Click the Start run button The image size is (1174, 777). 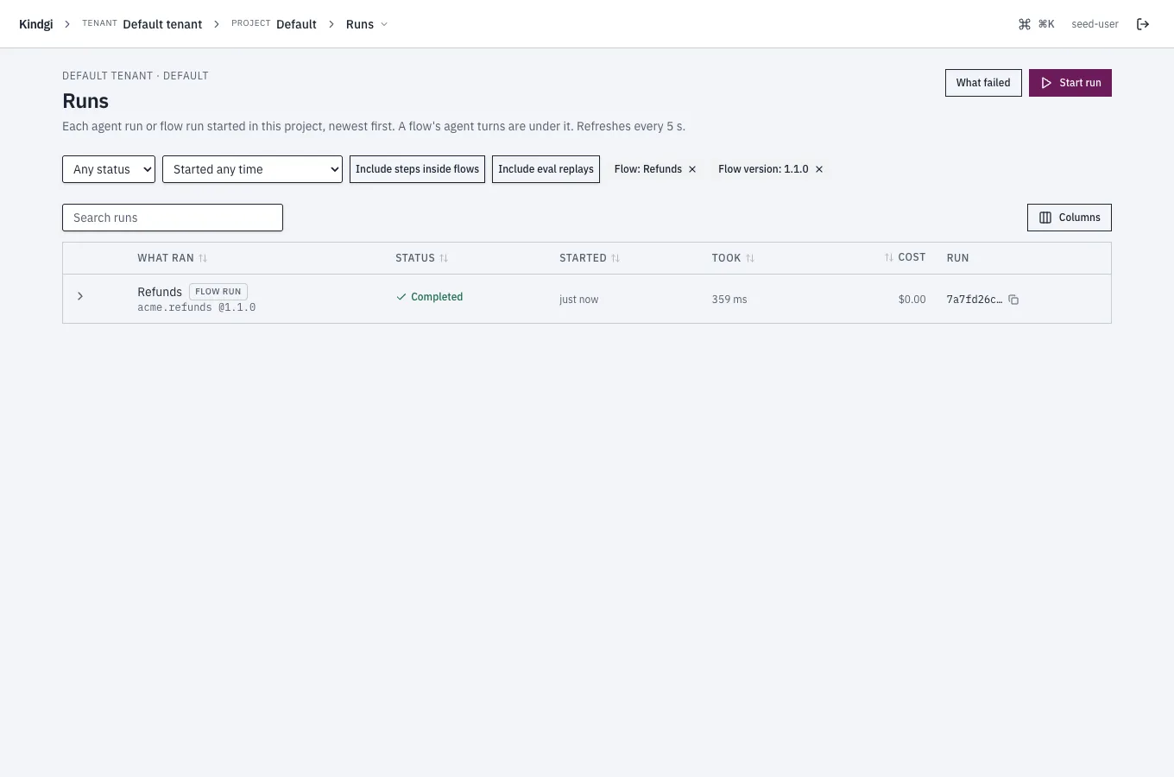[x=1070, y=83]
